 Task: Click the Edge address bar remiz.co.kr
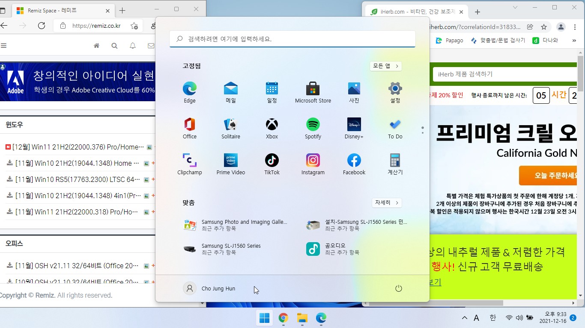pyautogui.click(x=96, y=26)
